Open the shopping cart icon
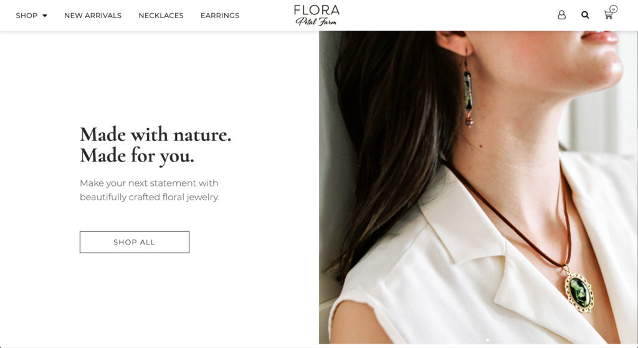This screenshot has height=348, width=638. coord(608,15)
